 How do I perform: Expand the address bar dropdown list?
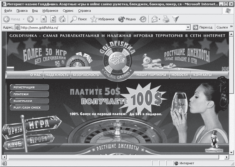(188, 27)
